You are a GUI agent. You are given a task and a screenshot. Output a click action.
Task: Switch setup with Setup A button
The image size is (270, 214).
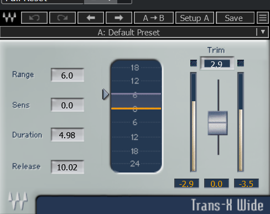(x=195, y=18)
